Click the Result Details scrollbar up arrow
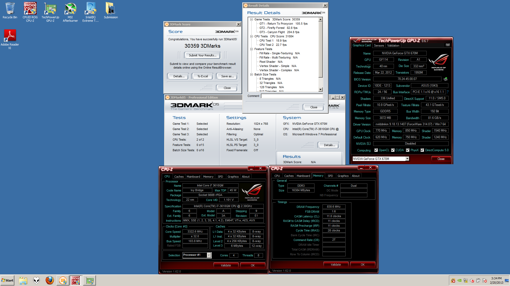510x286 pixels. click(x=320, y=19)
